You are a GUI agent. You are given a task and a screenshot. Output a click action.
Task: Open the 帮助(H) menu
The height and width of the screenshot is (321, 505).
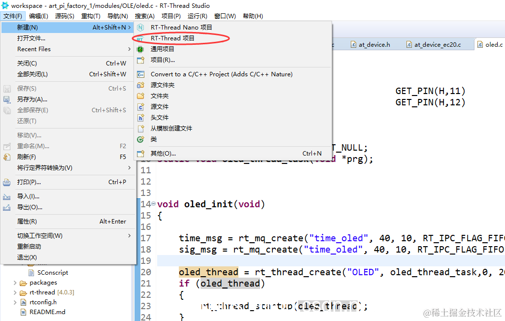pos(253,16)
